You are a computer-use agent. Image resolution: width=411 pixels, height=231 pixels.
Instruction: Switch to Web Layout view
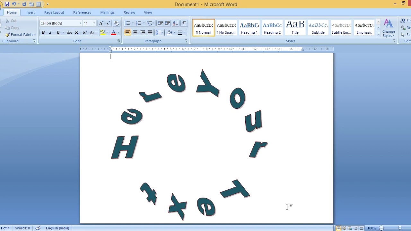click(350, 228)
